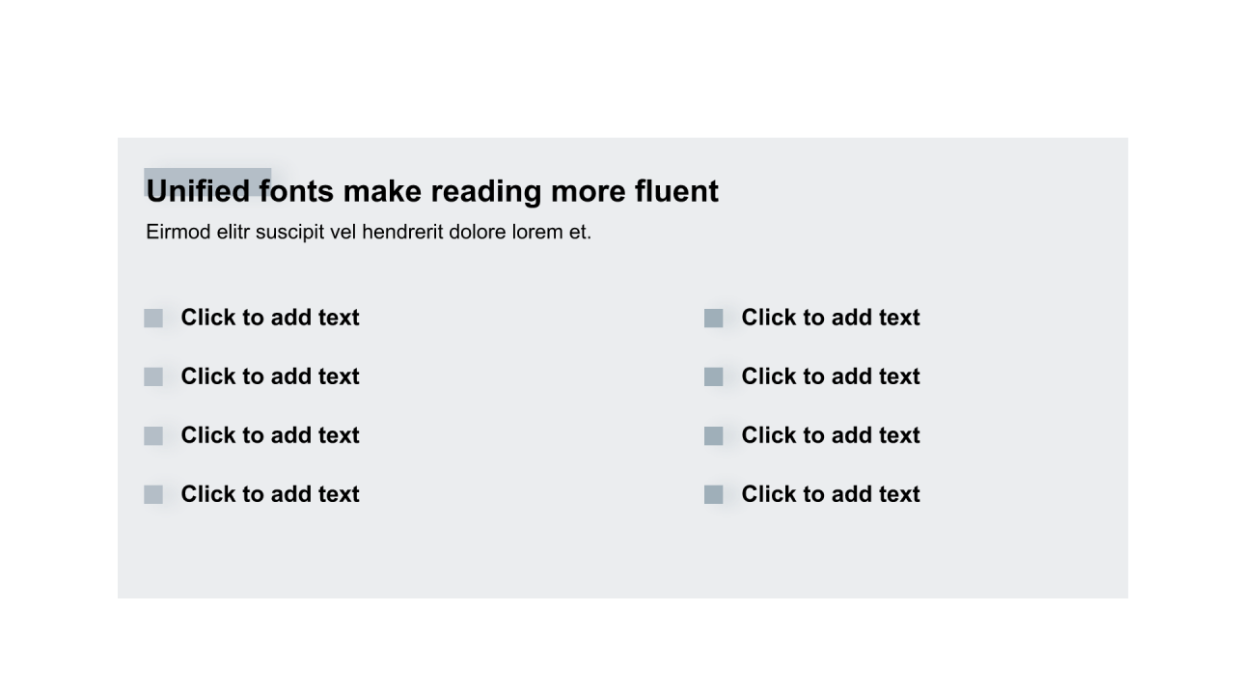Select the second left-column square bullet
Viewport: 1235px width, 695px height.
(153, 377)
